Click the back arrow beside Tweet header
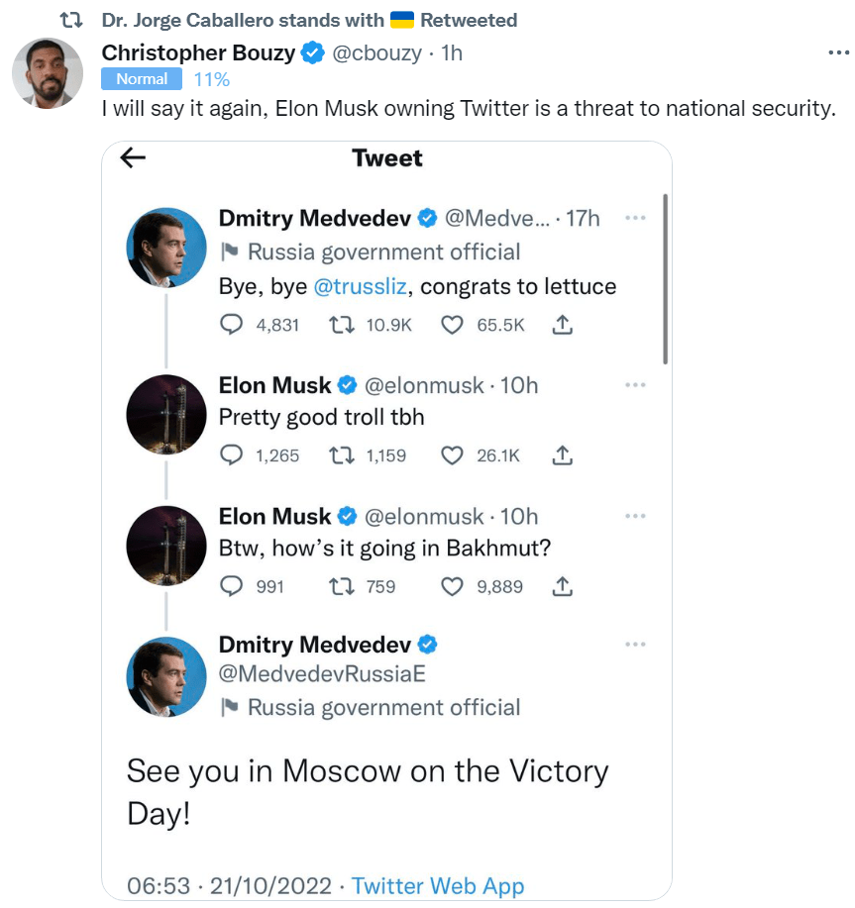This screenshot has height=908, width=855. pyautogui.click(x=133, y=158)
